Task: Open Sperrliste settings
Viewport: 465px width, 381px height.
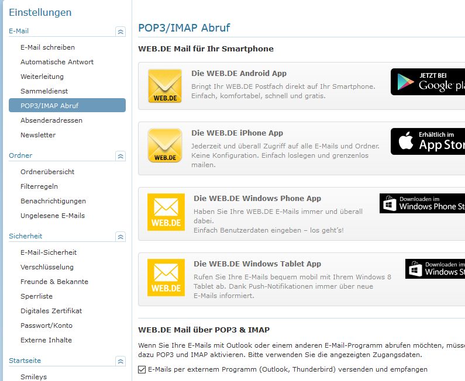Action: coord(36,296)
